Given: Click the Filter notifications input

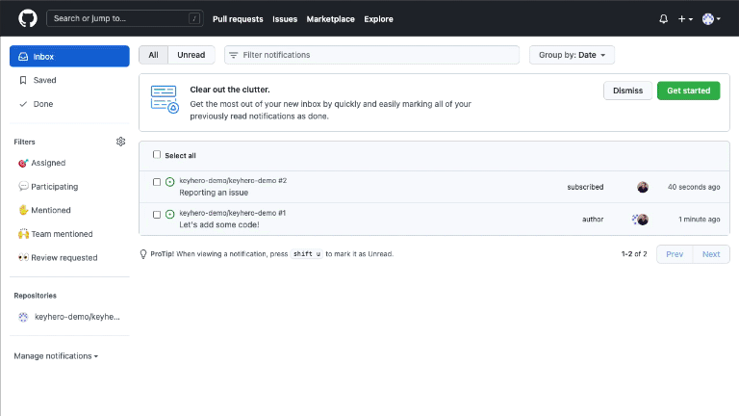Looking at the screenshot, I should coord(371,55).
